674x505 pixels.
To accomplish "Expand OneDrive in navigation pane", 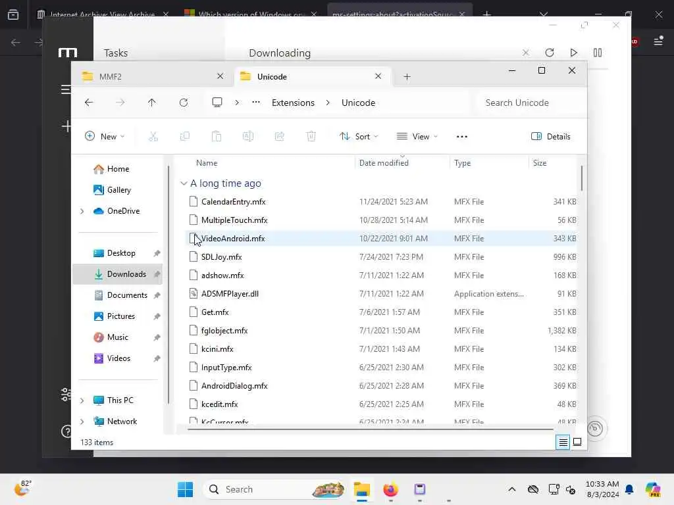I will 82,211.
